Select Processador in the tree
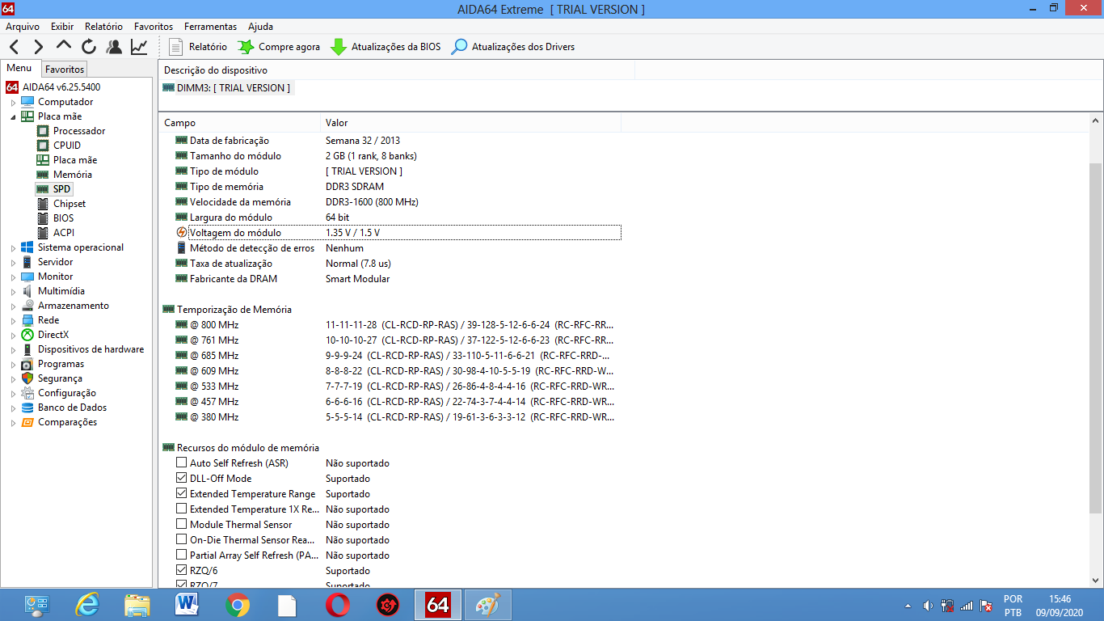 pos(79,131)
